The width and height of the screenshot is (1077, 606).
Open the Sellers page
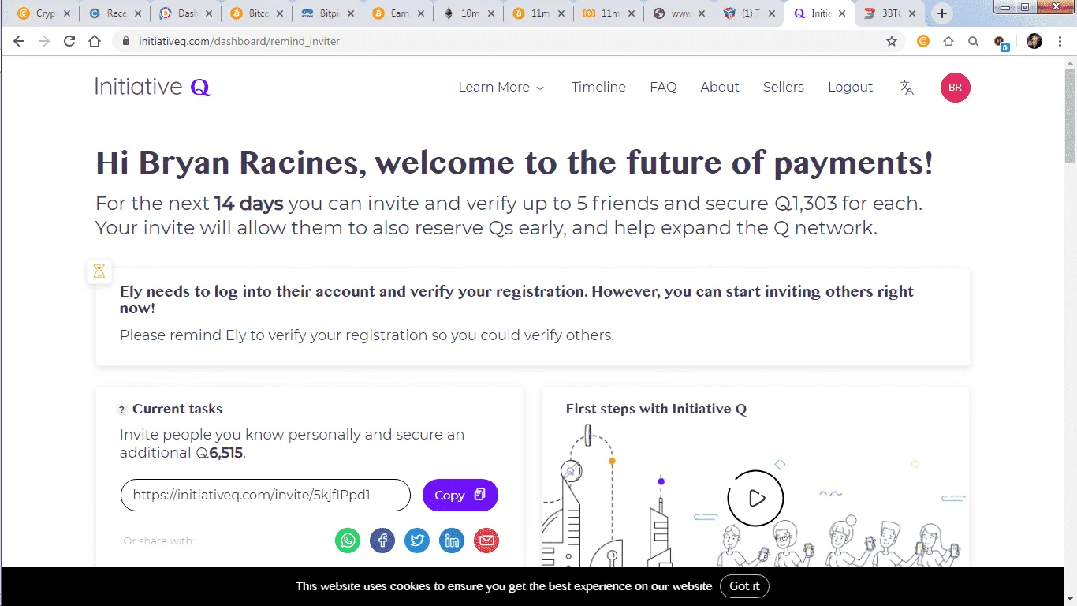click(784, 88)
